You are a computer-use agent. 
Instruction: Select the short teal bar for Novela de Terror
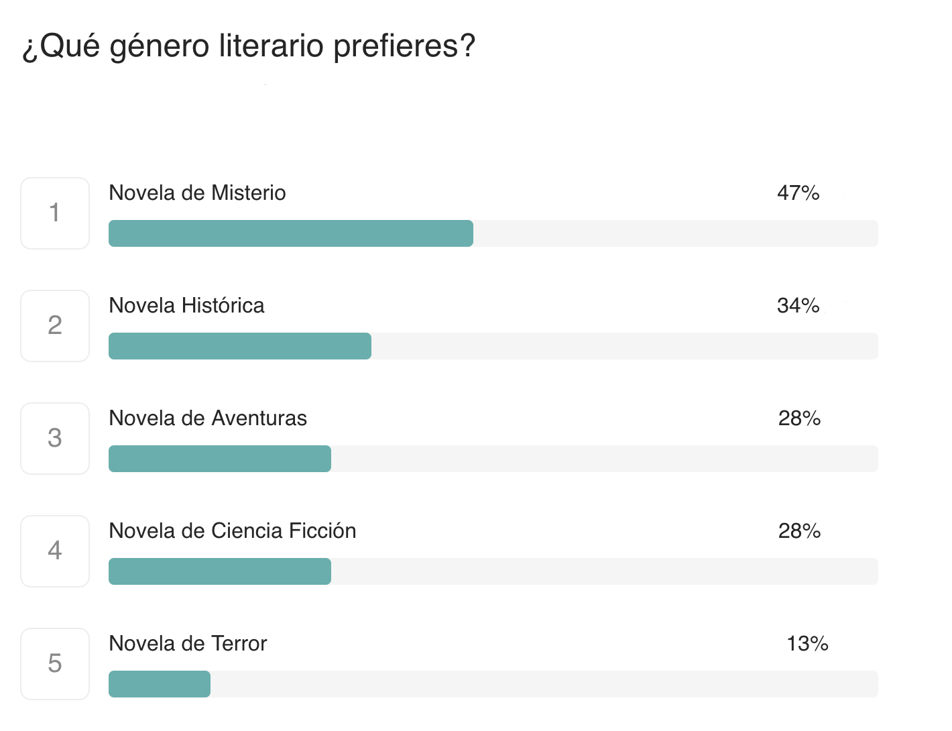[x=159, y=684]
